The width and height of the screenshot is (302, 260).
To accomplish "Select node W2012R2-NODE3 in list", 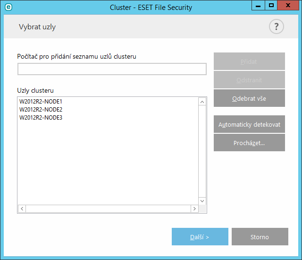I will click(41, 118).
